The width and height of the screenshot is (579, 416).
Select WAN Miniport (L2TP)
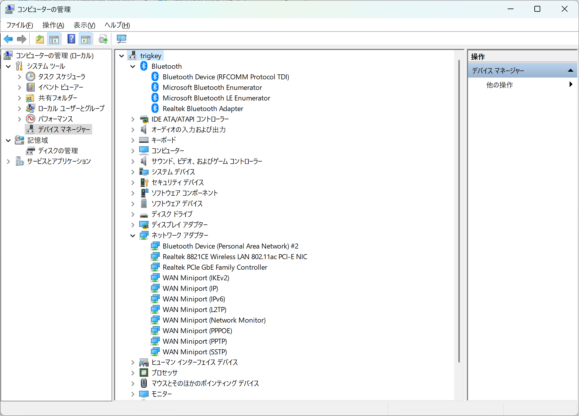194,310
